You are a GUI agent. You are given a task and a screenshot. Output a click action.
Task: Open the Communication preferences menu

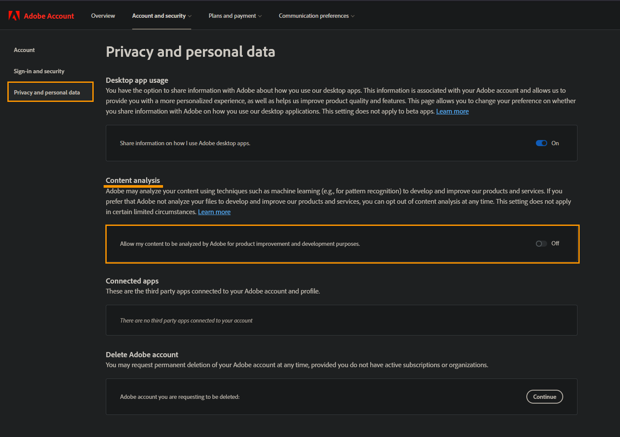(x=317, y=16)
